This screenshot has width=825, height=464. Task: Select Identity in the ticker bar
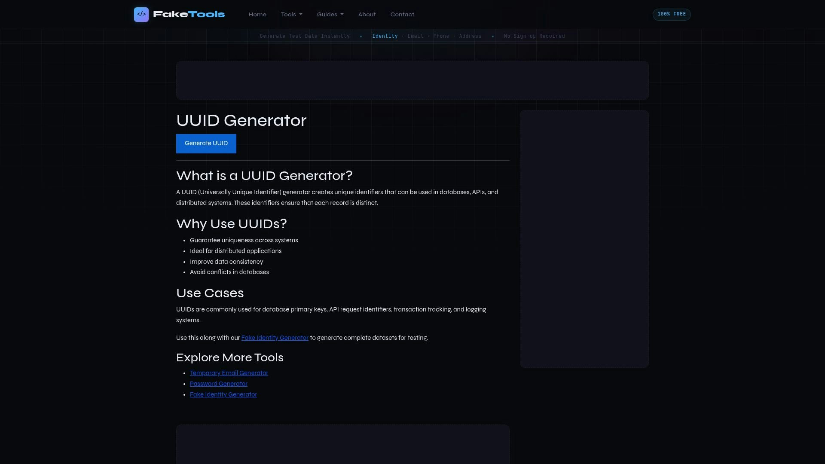tap(385, 36)
